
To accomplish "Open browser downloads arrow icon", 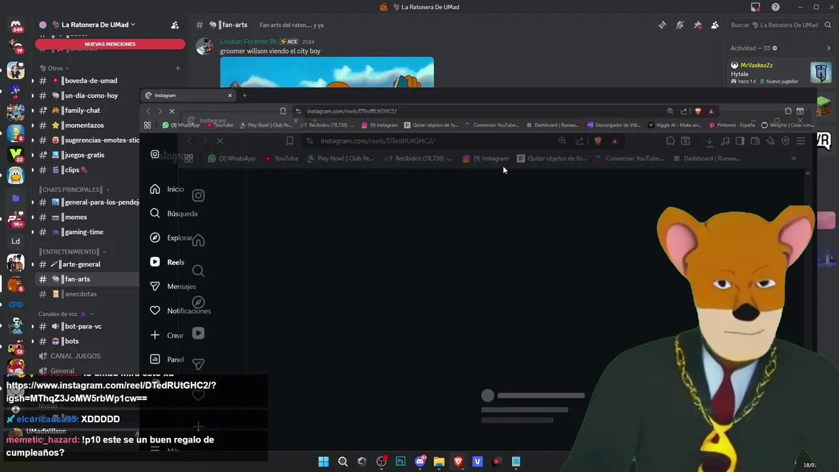I will (x=709, y=141).
